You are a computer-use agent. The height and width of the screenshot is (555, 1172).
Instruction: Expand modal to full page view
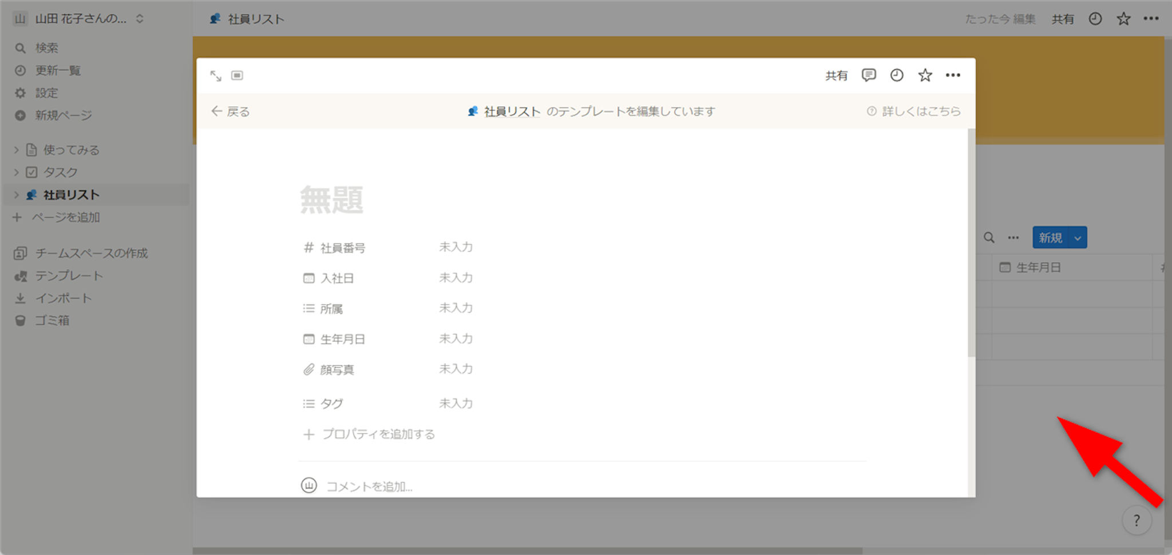tap(216, 75)
